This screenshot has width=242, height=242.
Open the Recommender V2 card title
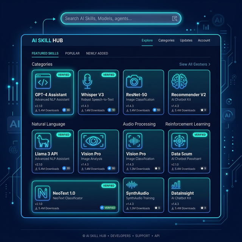[189, 95]
